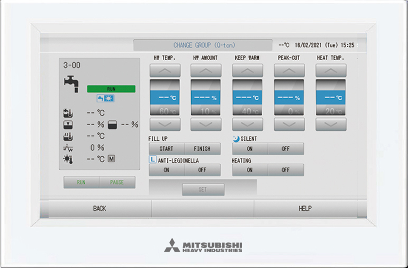Viewport: 408px width, 268px height.
Task: Click the HEAT TEMP. value display
Action: (x=330, y=96)
